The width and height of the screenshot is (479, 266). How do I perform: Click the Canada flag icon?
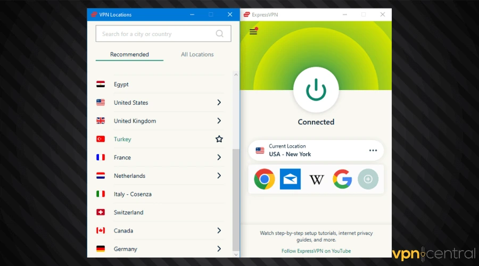click(x=101, y=230)
